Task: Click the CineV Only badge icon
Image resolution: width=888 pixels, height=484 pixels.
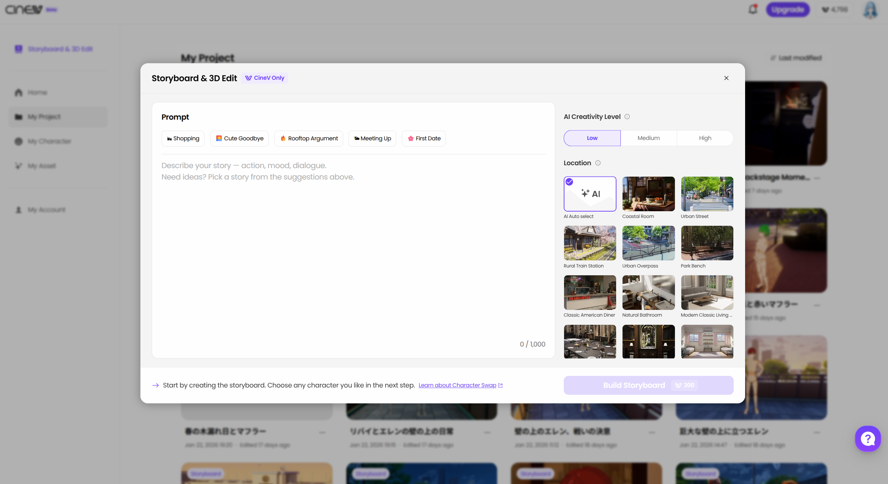Action: [x=248, y=78]
